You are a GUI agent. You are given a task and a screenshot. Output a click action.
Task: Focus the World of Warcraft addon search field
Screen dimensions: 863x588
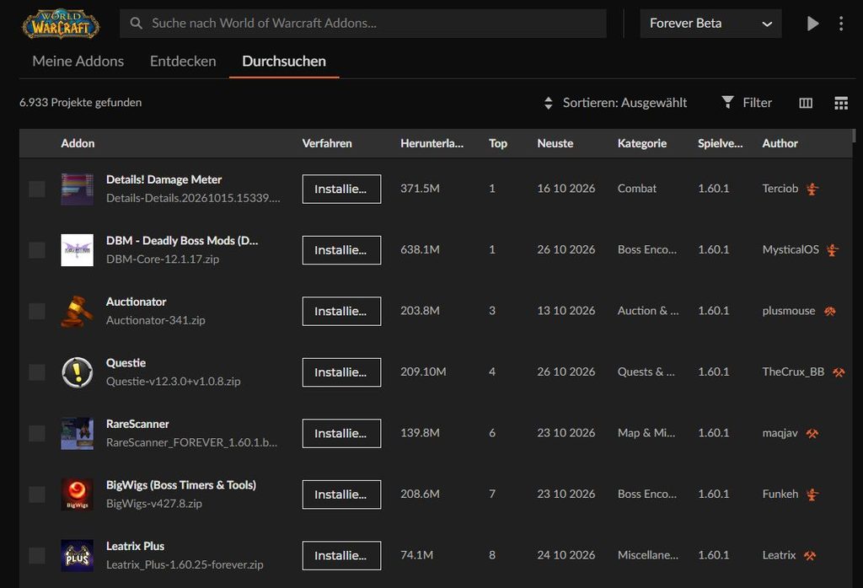click(363, 23)
